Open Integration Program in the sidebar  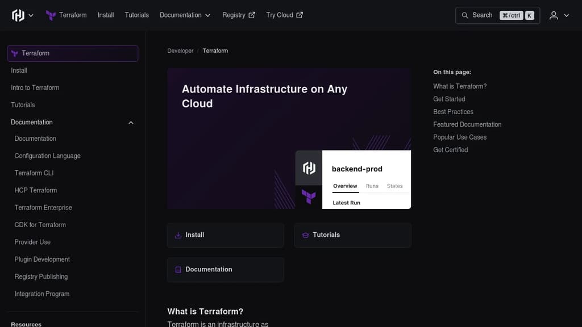click(x=42, y=294)
